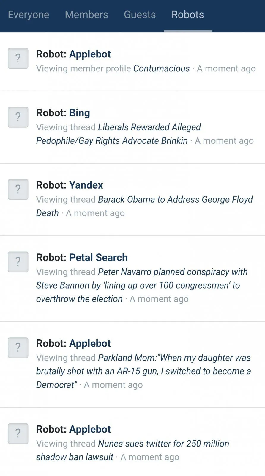Click the Bing robot avatar placeholder

tap(18, 117)
